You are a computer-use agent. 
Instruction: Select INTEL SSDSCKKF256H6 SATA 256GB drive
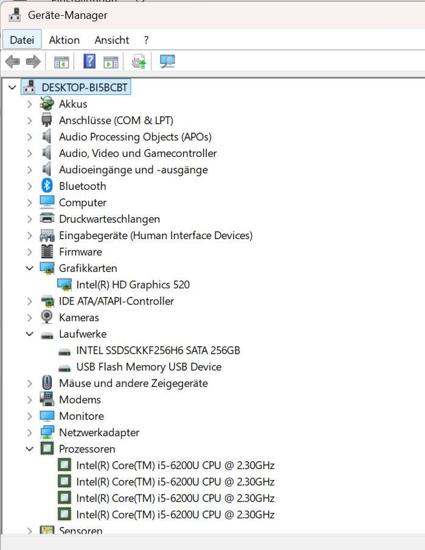[x=157, y=350]
